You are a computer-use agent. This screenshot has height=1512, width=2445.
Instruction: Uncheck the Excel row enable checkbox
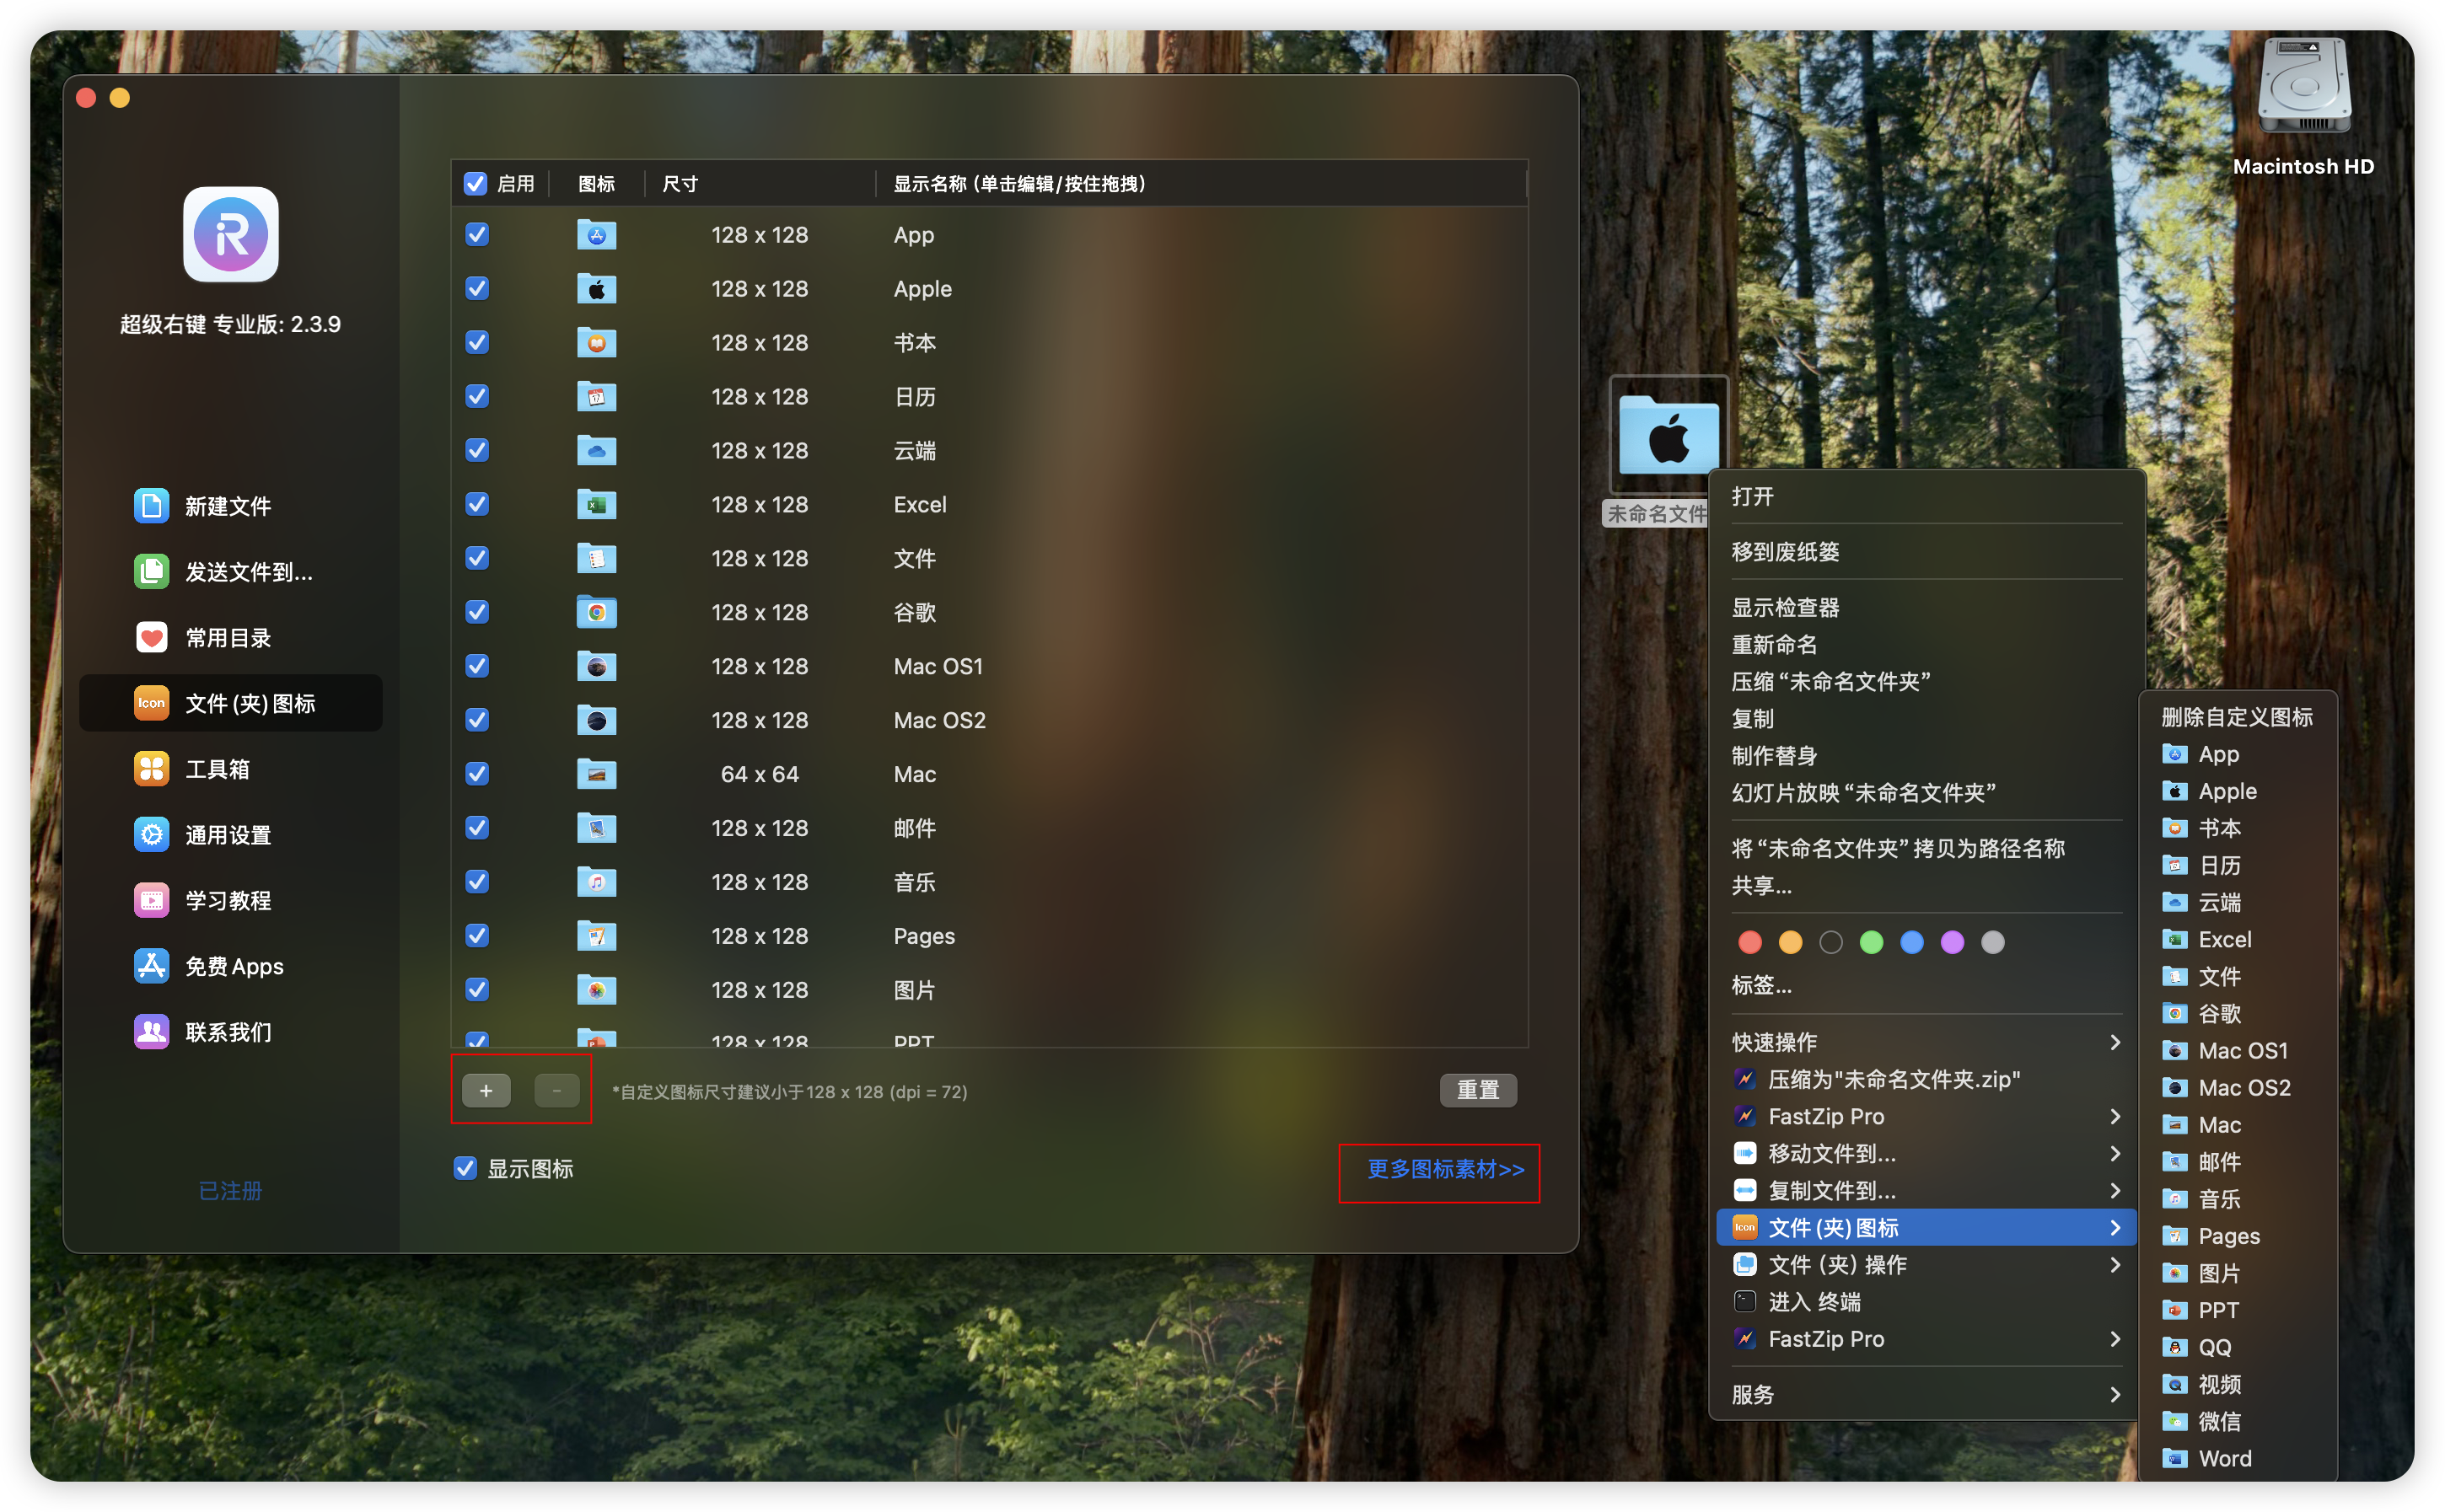pyautogui.click(x=477, y=504)
